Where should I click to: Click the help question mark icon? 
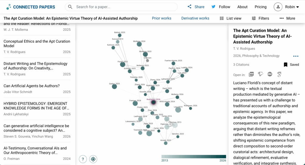[83, 159]
